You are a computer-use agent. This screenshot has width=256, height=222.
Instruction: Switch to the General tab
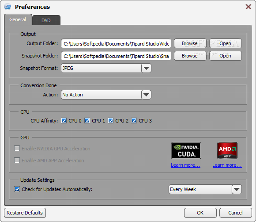(x=18, y=19)
